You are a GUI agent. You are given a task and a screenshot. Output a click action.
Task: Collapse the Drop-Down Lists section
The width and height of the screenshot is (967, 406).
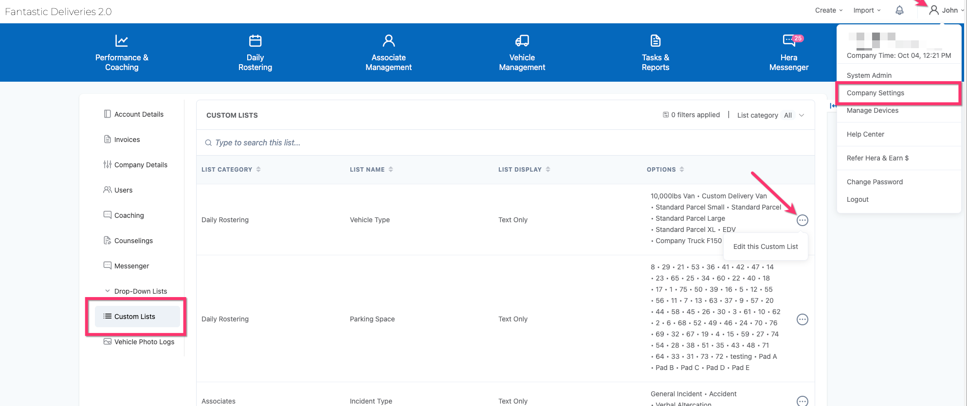click(108, 291)
